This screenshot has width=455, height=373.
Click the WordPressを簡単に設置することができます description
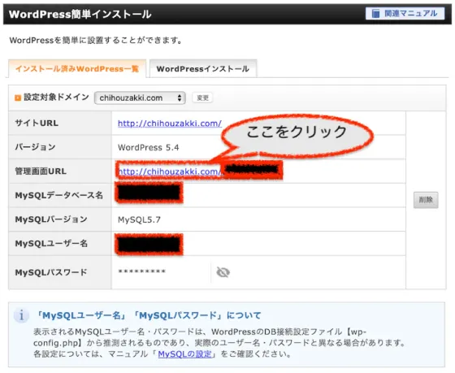tap(96, 41)
